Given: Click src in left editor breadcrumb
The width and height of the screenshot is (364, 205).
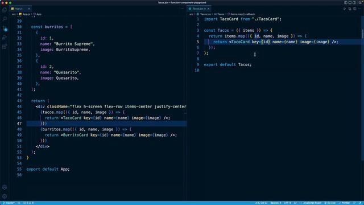Looking at the screenshot, I should point(14,14).
